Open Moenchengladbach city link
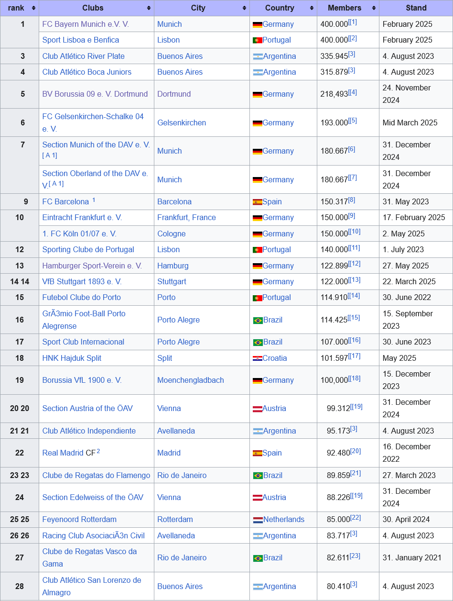Viewport: 453px width, 601px height. (191, 380)
